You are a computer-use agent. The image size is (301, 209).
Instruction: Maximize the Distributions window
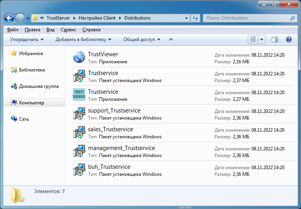click(274, 4)
